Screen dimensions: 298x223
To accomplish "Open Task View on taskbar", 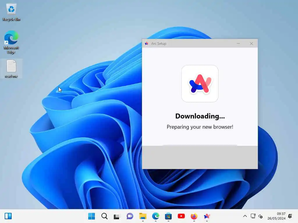I will tap(116, 216).
